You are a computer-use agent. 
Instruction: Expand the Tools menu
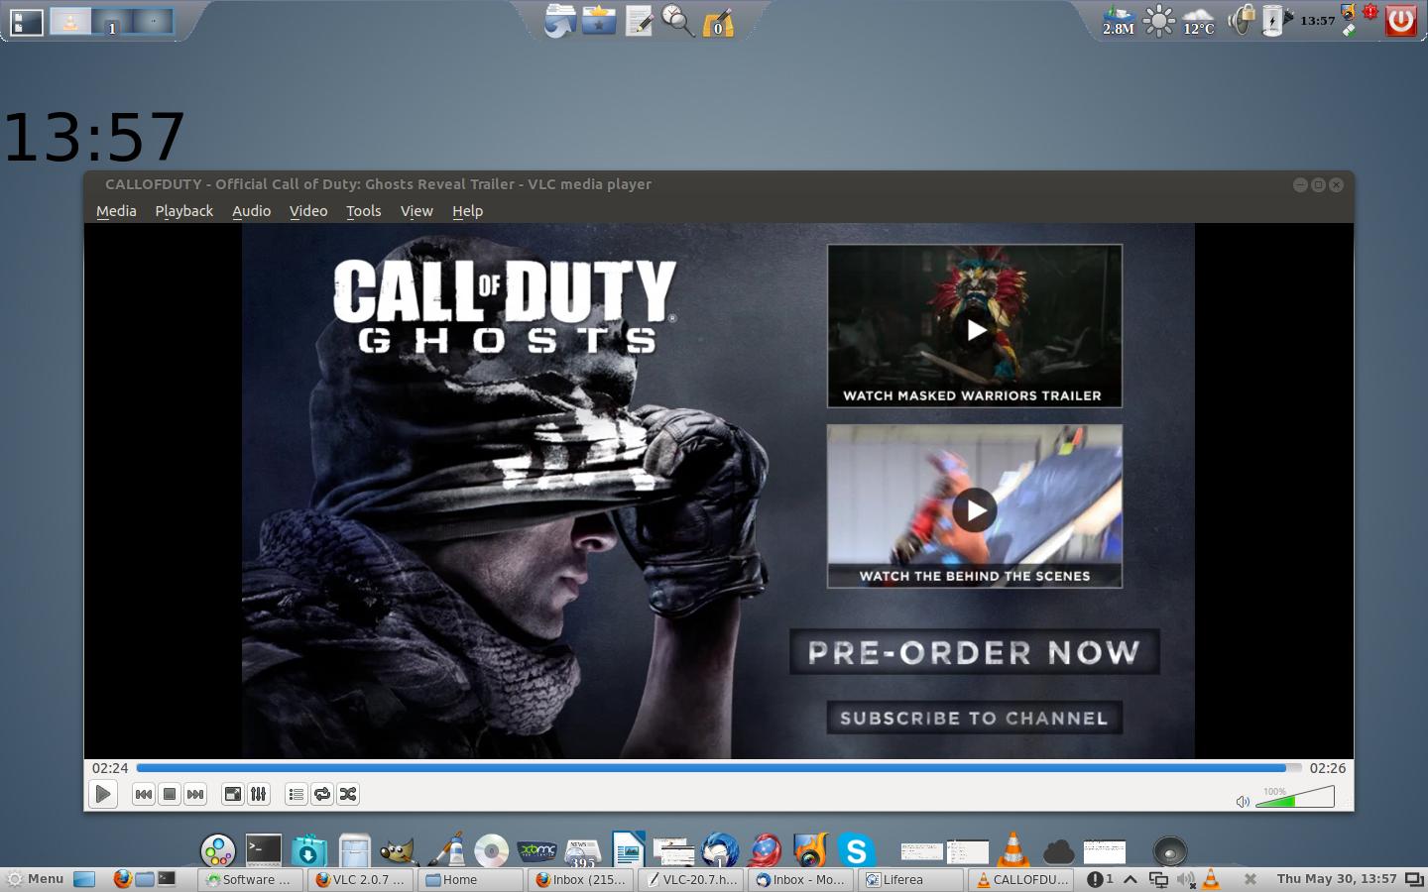point(363,211)
